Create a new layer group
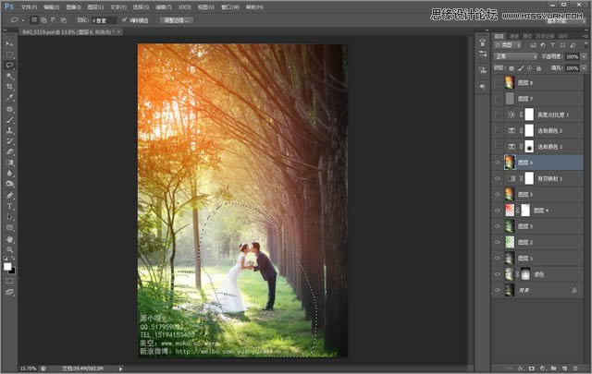This screenshot has width=592, height=374. (553, 368)
